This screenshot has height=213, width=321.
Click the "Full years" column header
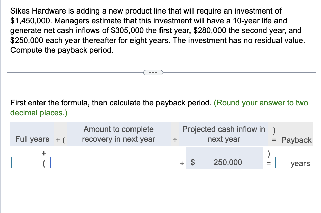[32, 139]
